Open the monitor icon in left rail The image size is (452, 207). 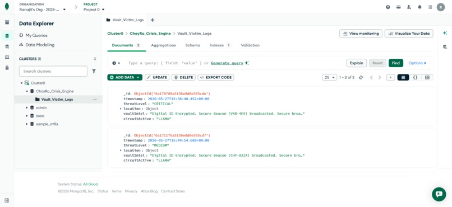(7, 57)
